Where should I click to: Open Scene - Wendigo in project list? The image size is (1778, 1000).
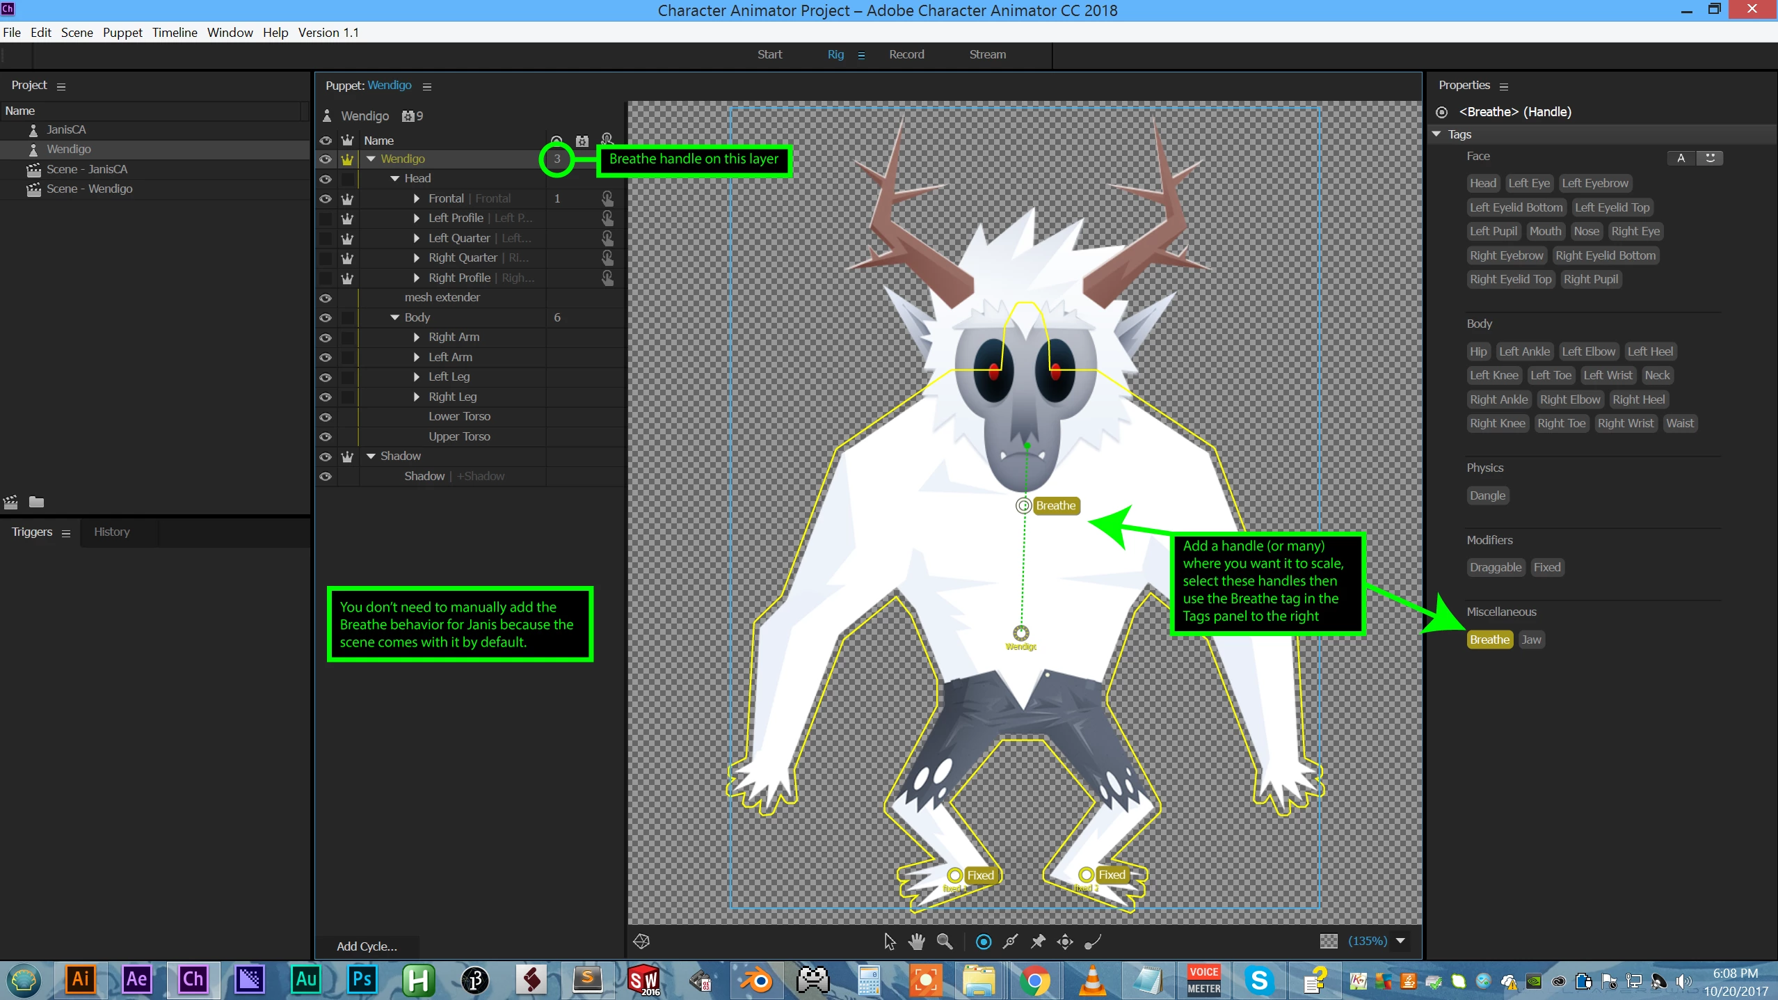click(89, 189)
